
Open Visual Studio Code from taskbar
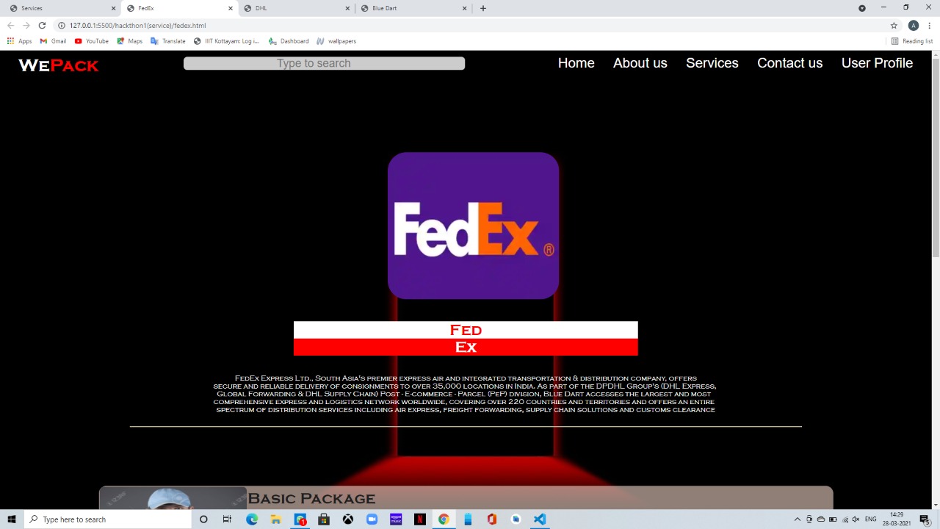click(540, 519)
